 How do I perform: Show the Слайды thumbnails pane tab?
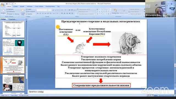click(3, 19)
